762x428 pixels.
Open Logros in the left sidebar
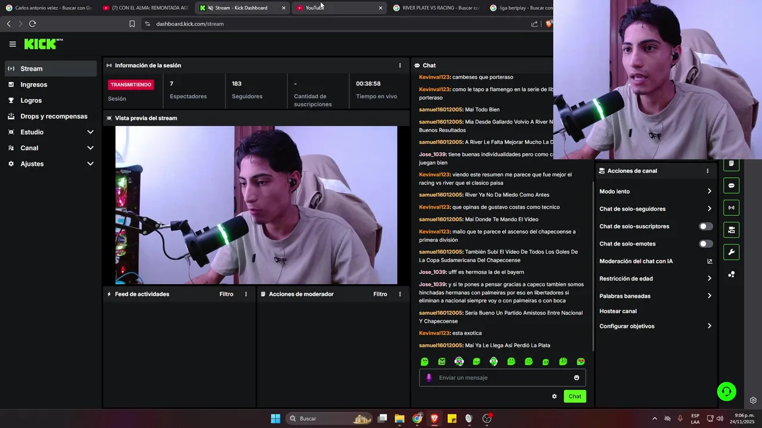pos(51,100)
